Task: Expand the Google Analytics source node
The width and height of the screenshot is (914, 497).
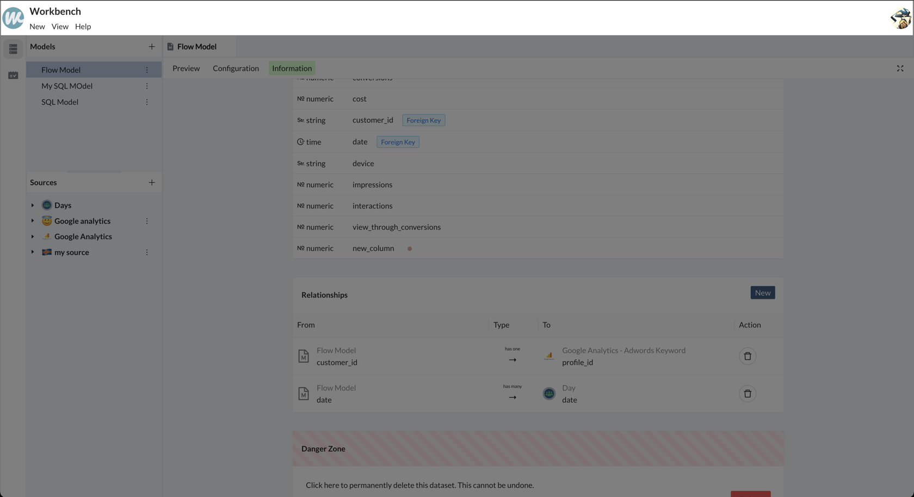Action: [x=33, y=237]
